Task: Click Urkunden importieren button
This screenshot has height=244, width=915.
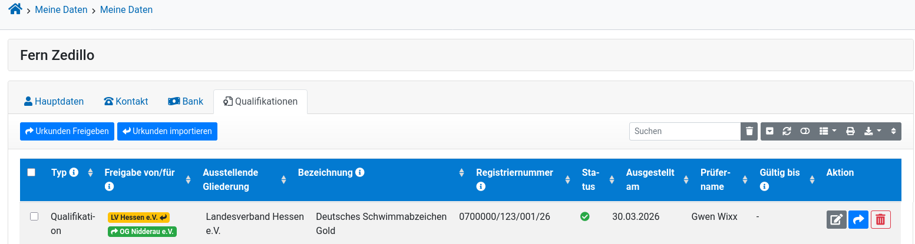Action: point(167,131)
